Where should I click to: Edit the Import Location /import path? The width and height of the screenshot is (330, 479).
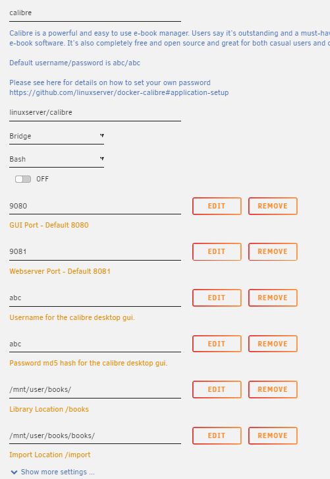[217, 435]
